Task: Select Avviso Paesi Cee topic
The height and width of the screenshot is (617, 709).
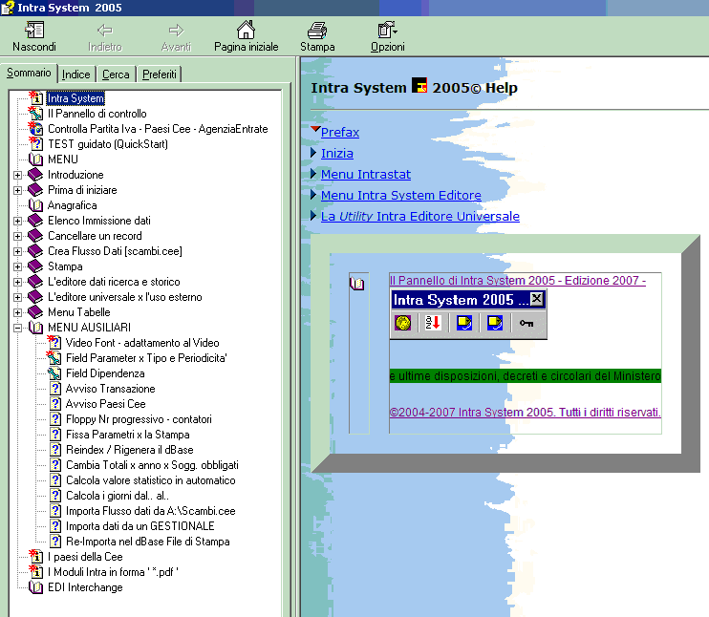Action: (106, 404)
